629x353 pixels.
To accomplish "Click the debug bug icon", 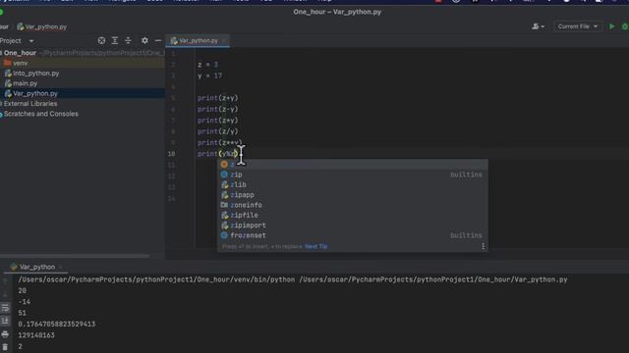I will click(x=625, y=26).
